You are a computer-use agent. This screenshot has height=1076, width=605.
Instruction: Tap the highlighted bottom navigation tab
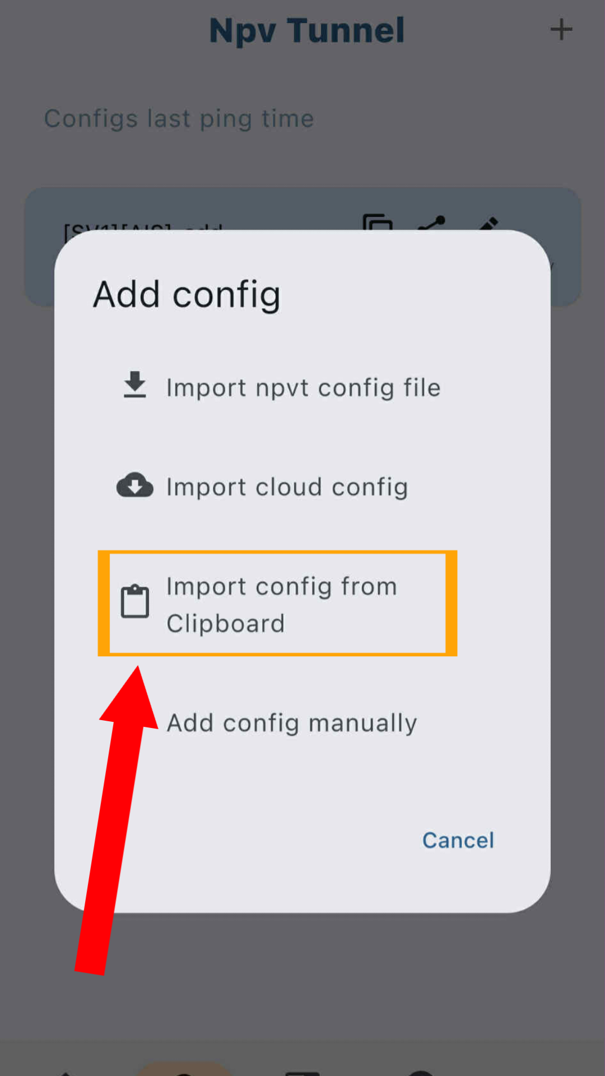(x=184, y=1069)
